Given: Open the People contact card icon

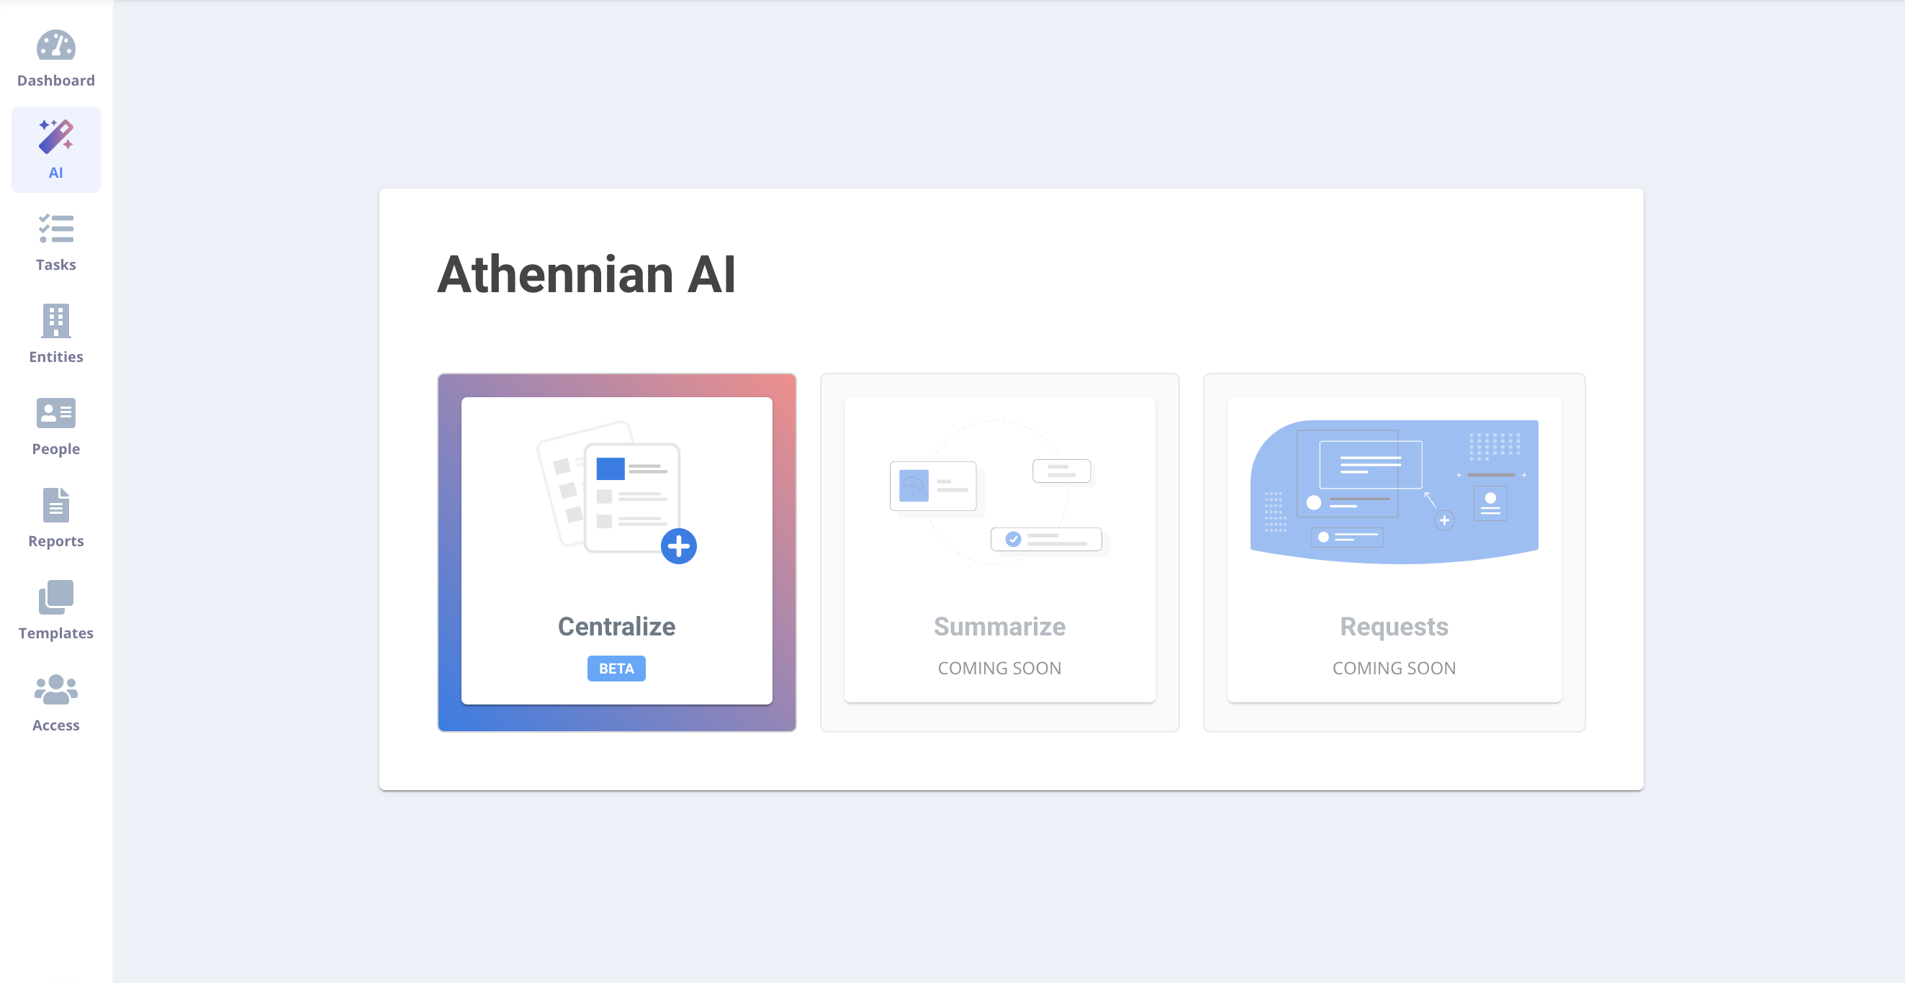Looking at the screenshot, I should tap(56, 413).
